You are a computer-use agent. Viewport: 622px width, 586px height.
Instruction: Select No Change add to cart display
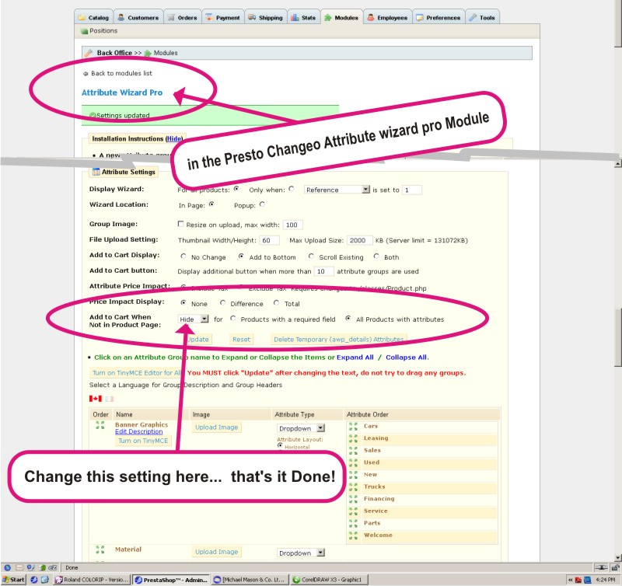coord(183,256)
